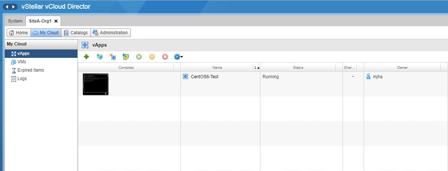Open the Administration section
Image resolution: width=448 pixels, height=171 pixels.
point(111,33)
